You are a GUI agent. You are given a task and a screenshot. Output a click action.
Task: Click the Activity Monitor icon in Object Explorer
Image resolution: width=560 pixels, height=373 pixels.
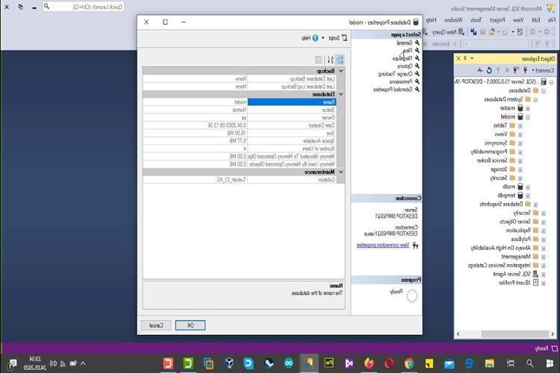pos(480,70)
